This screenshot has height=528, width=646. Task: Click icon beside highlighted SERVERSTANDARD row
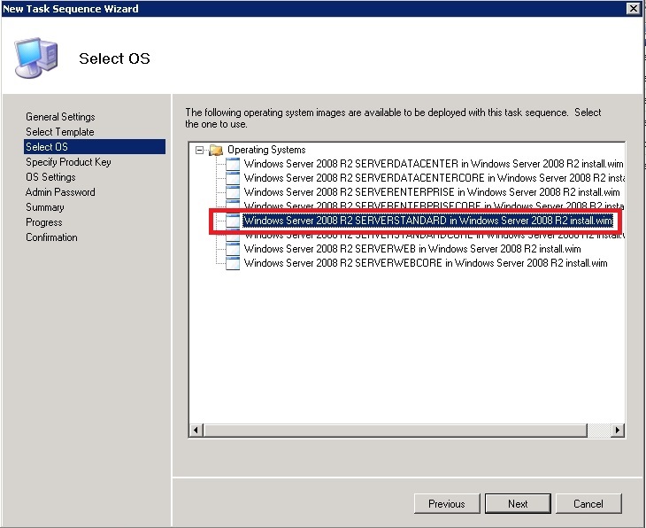pos(233,221)
